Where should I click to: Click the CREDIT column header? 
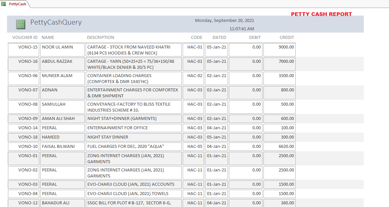click(287, 38)
